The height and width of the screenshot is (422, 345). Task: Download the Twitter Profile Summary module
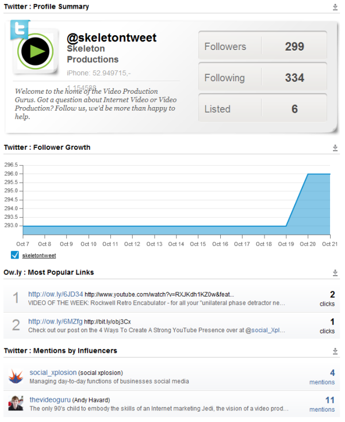335,7
